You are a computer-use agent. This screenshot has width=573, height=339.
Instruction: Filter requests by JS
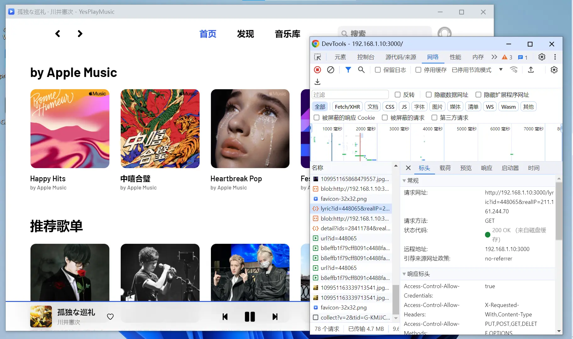pos(404,107)
